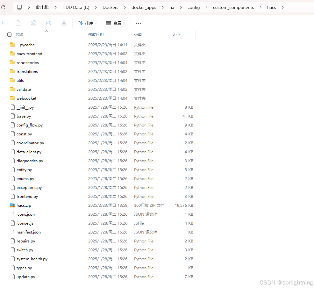Click the paste icon in toolbar
This screenshot has height=288, width=314.
[x=18, y=23]
